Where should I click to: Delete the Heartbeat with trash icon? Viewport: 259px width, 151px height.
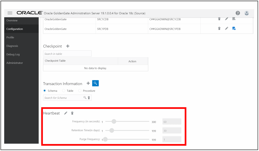point(72,113)
